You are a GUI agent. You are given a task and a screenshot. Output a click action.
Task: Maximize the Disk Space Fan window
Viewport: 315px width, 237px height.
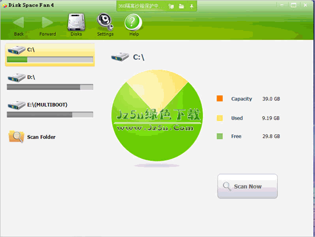[293, 5]
